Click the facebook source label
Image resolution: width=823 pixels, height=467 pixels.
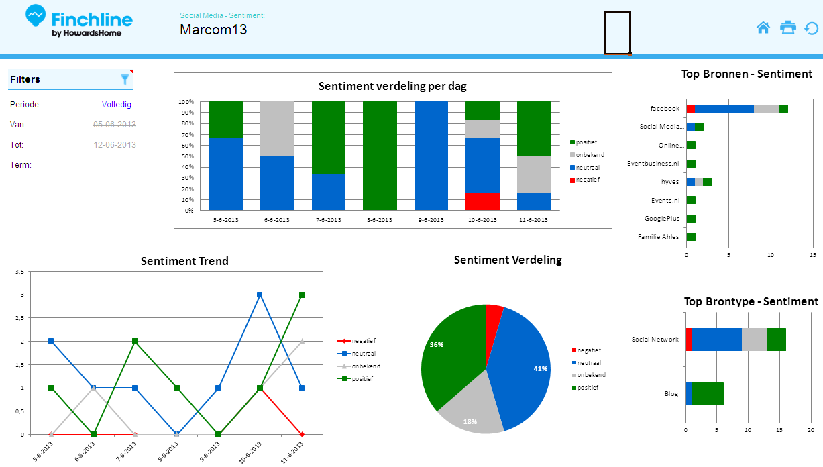click(665, 109)
